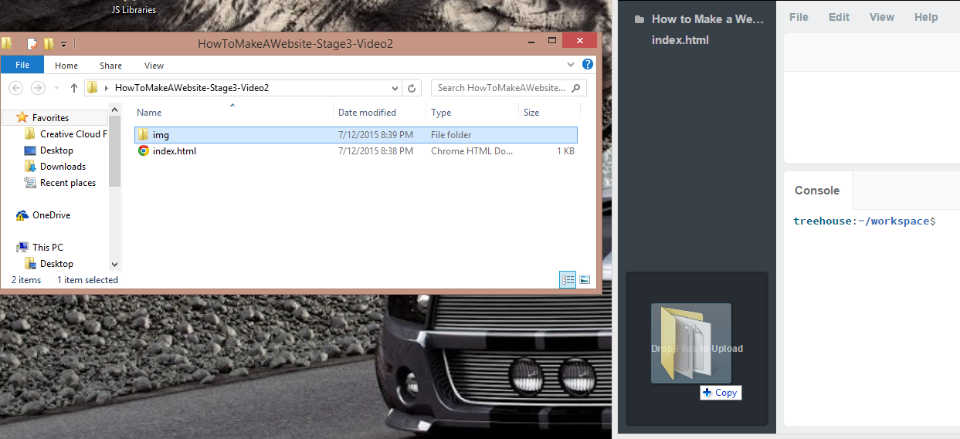Click the navigation pane scroll up arrow
This screenshot has width=960, height=439.
pyautogui.click(x=115, y=111)
